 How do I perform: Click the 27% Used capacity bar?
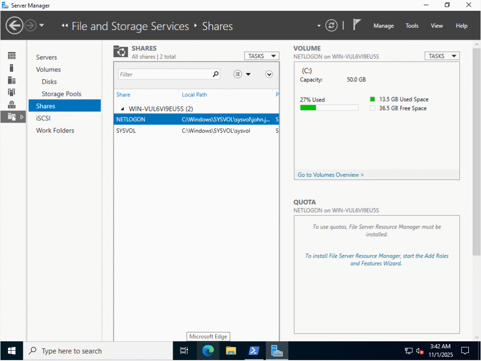click(x=329, y=108)
